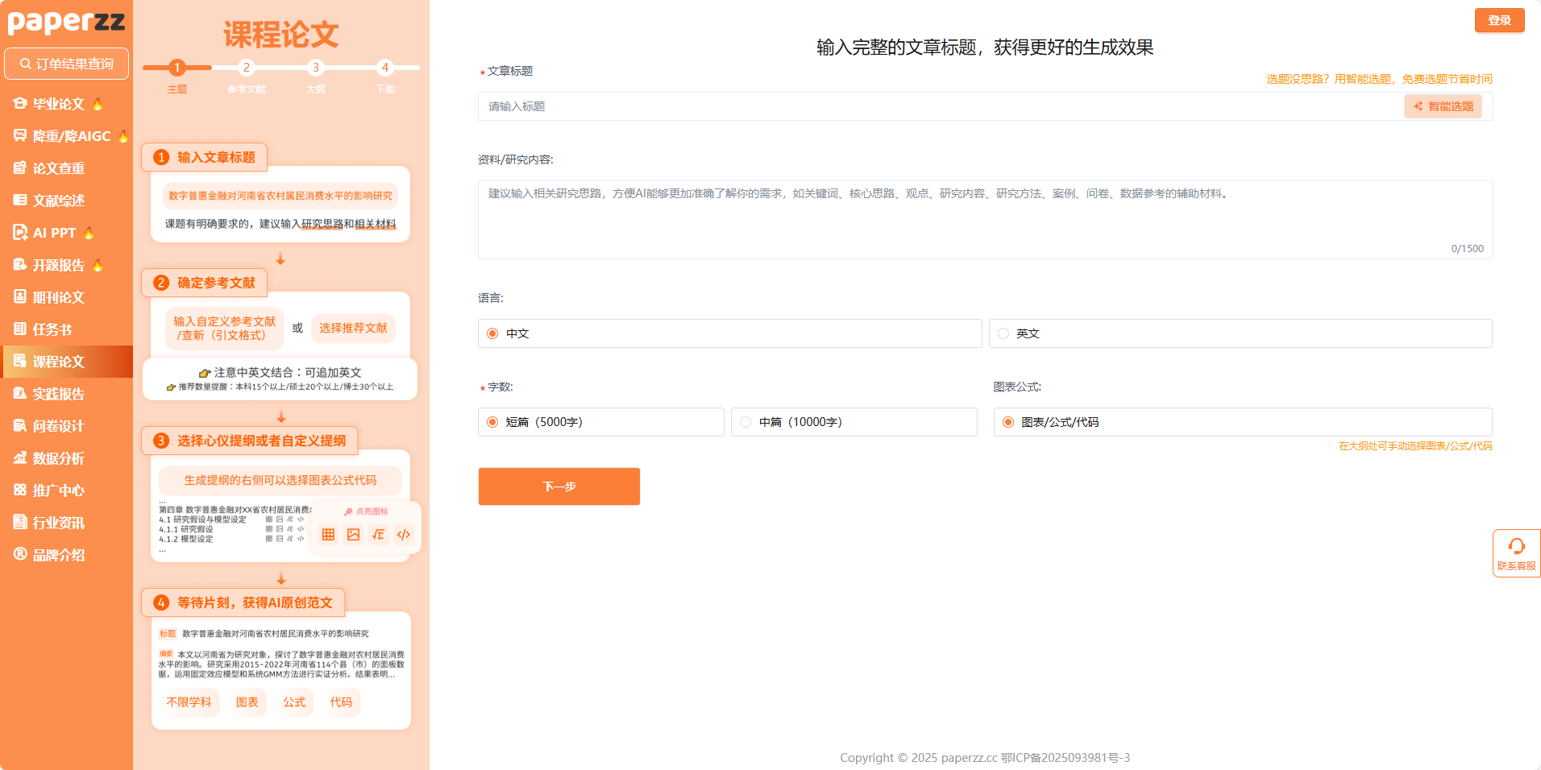Open 降重/降AIGC sidebar item

(71, 136)
